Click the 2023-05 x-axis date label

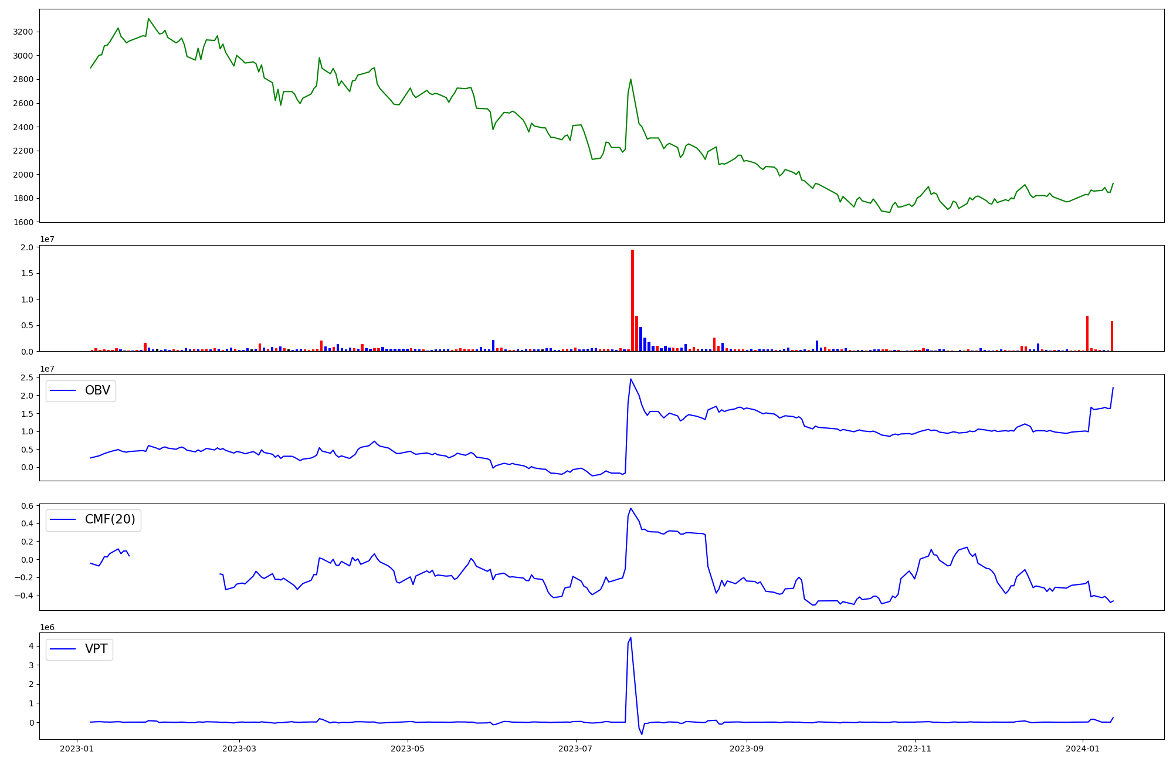[408, 749]
